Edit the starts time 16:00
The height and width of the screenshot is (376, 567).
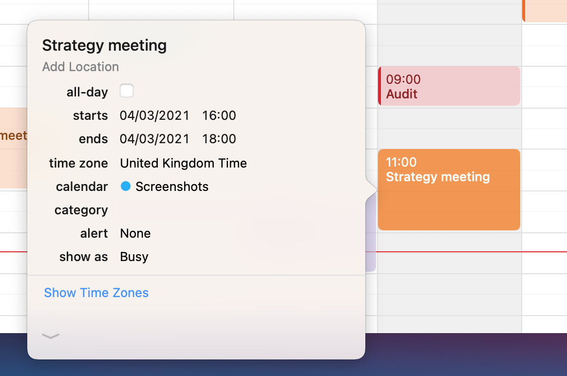(x=219, y=115)
